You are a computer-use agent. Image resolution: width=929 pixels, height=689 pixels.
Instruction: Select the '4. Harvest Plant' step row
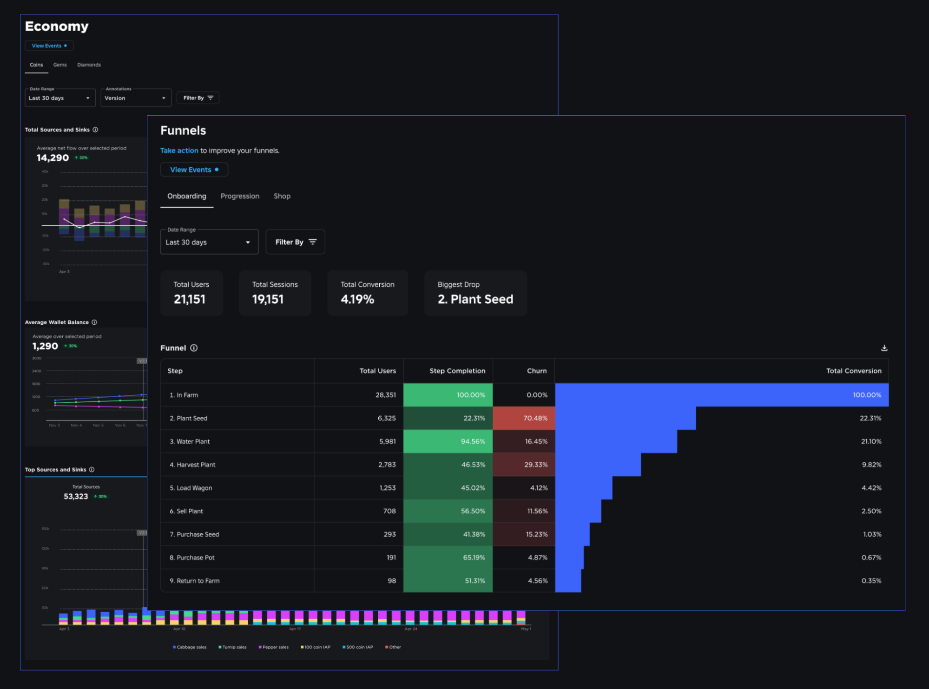click(x=524, y=465)
